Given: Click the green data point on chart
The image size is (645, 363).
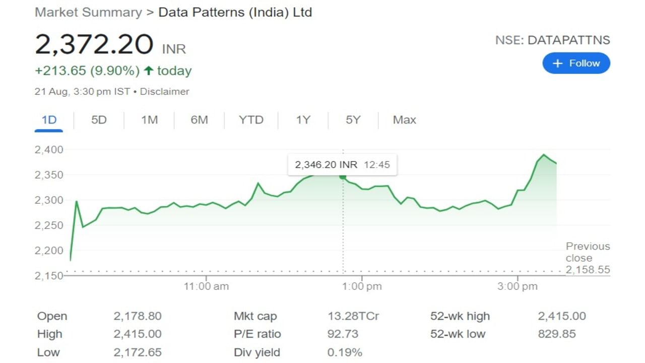Looking at the screenshot, I should 343,176.
